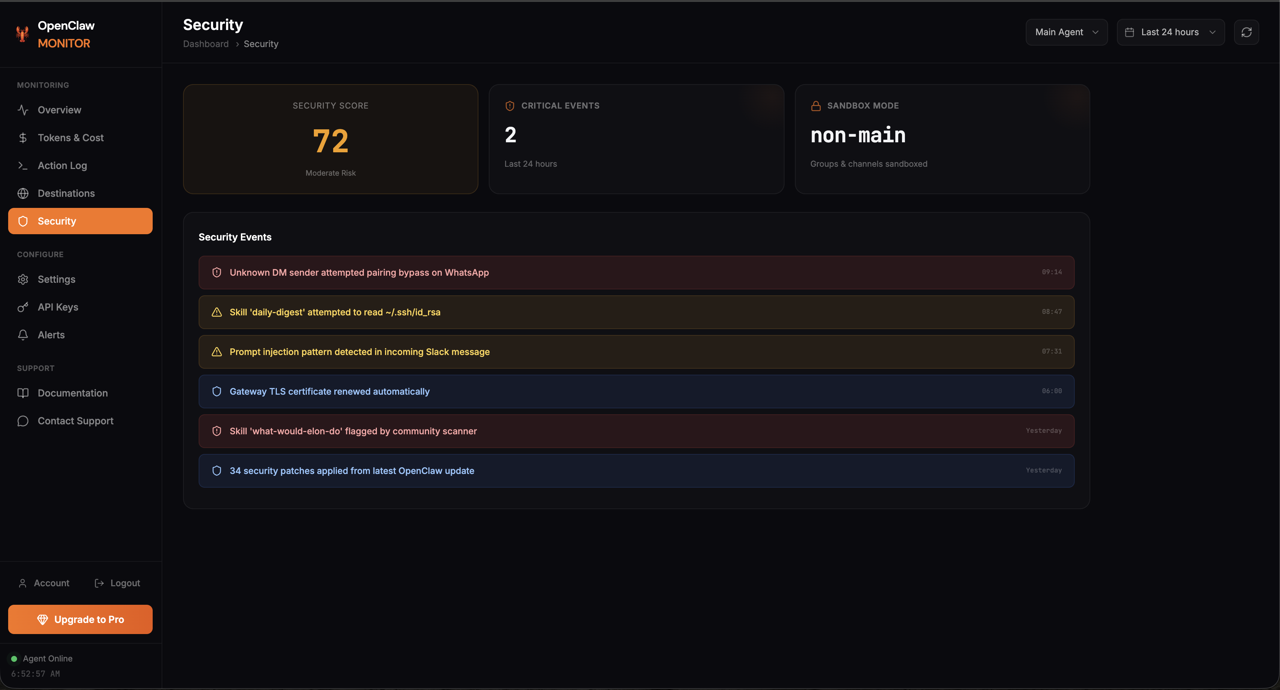Screen dimensions: 1280x690
Task: Select the Action Log terminal icon
Action: [x=23, y=165]
